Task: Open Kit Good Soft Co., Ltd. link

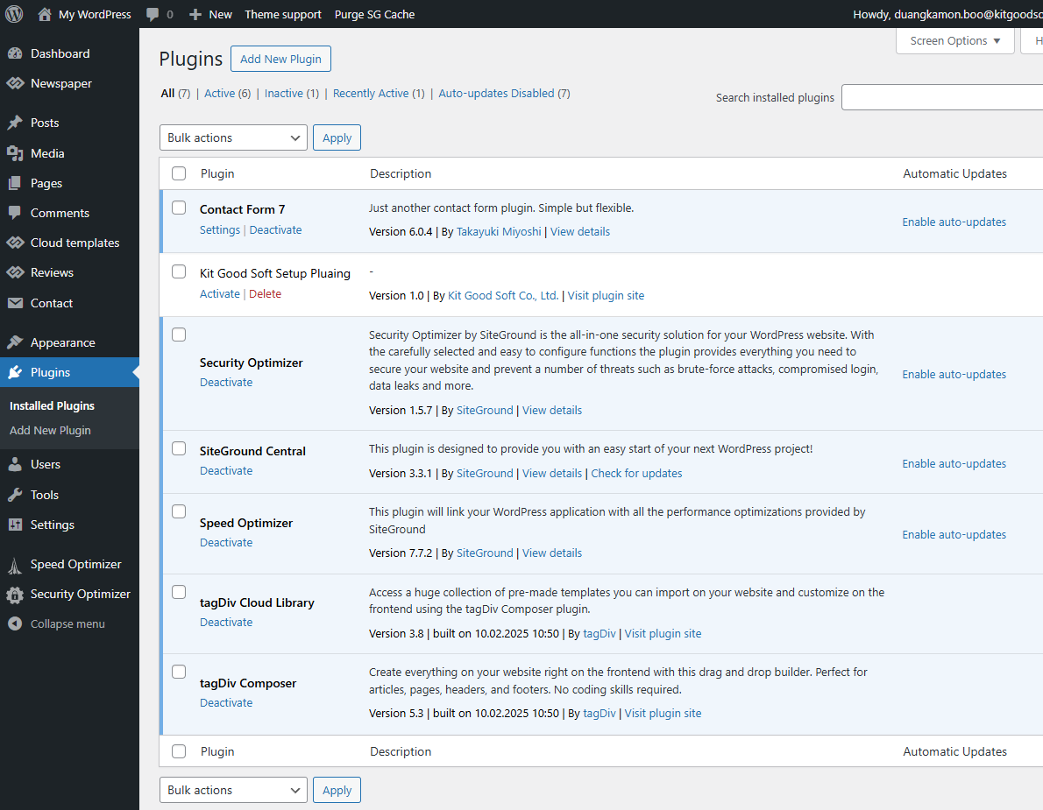Action: coord(503,296)
